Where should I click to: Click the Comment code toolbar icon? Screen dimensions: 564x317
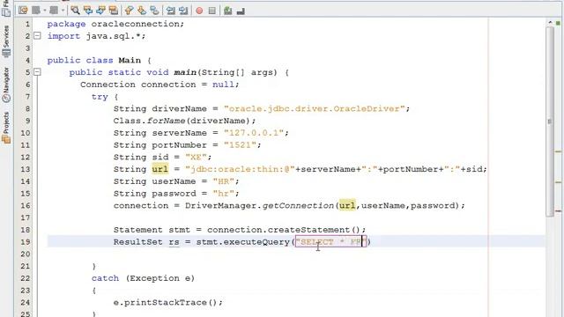pos(227,11)
